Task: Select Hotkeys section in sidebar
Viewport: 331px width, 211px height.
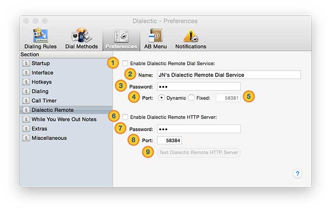Action: 66,82
